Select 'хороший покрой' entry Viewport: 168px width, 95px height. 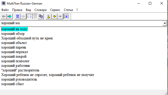tap(14, 57)
